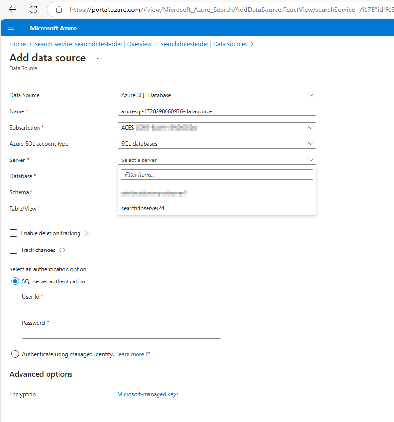Open the Azure portal hamburger menu
394x422 pixels.
coord(11,28)
